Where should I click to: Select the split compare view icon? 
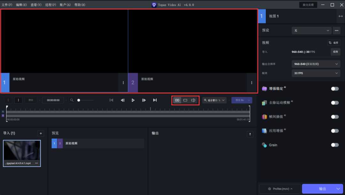(193, 100)
